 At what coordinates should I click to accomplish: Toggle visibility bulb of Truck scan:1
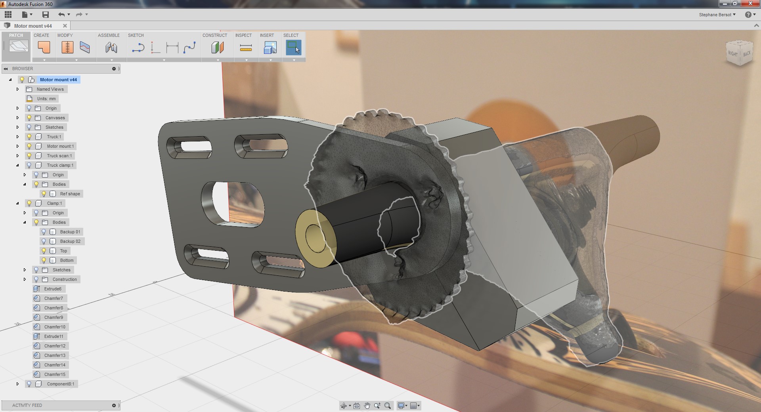[x=29, y=156]
